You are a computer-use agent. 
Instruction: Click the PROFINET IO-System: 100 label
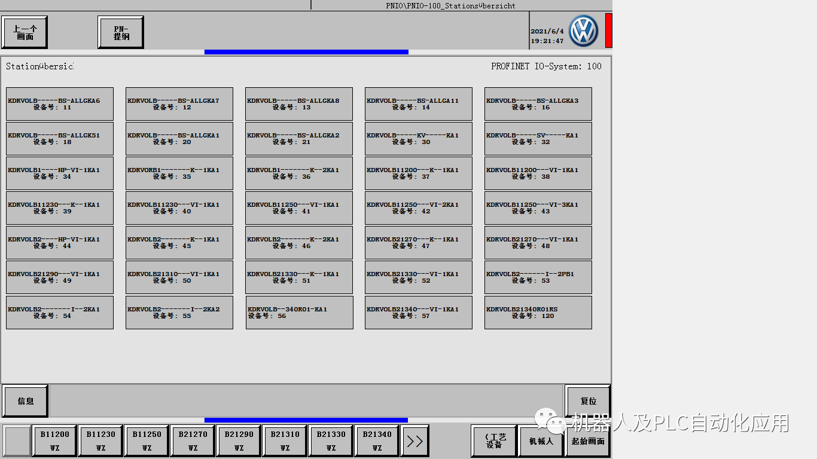coord(547,66)
